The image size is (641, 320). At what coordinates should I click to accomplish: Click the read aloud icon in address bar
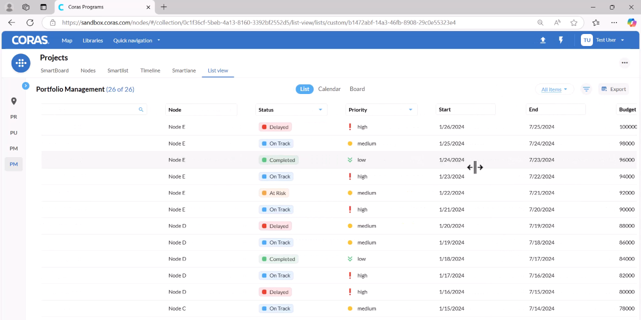(557, 22)
